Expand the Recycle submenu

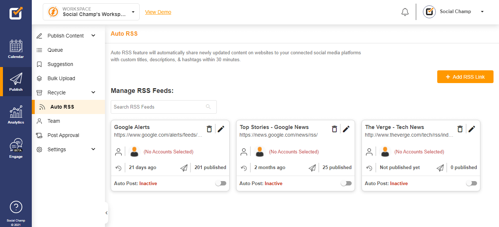tap(93, 93)
